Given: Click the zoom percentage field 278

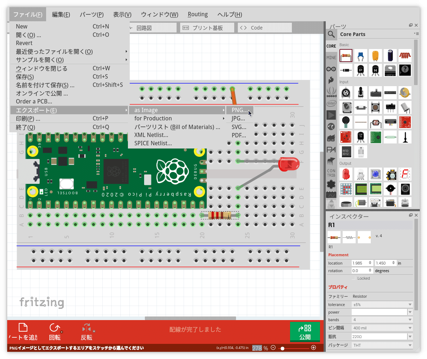Looking at the screenshot, I should pos(257,348).
